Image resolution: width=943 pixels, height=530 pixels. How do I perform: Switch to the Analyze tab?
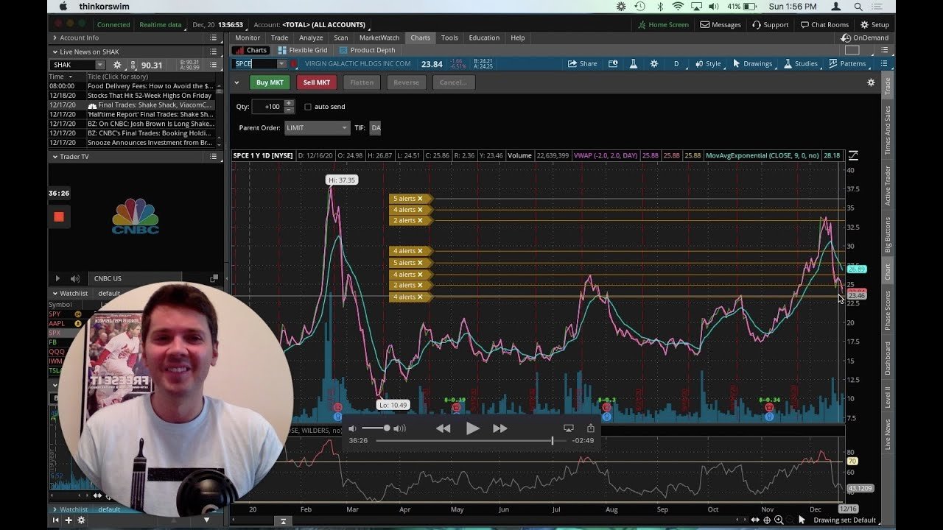point(311,38)
